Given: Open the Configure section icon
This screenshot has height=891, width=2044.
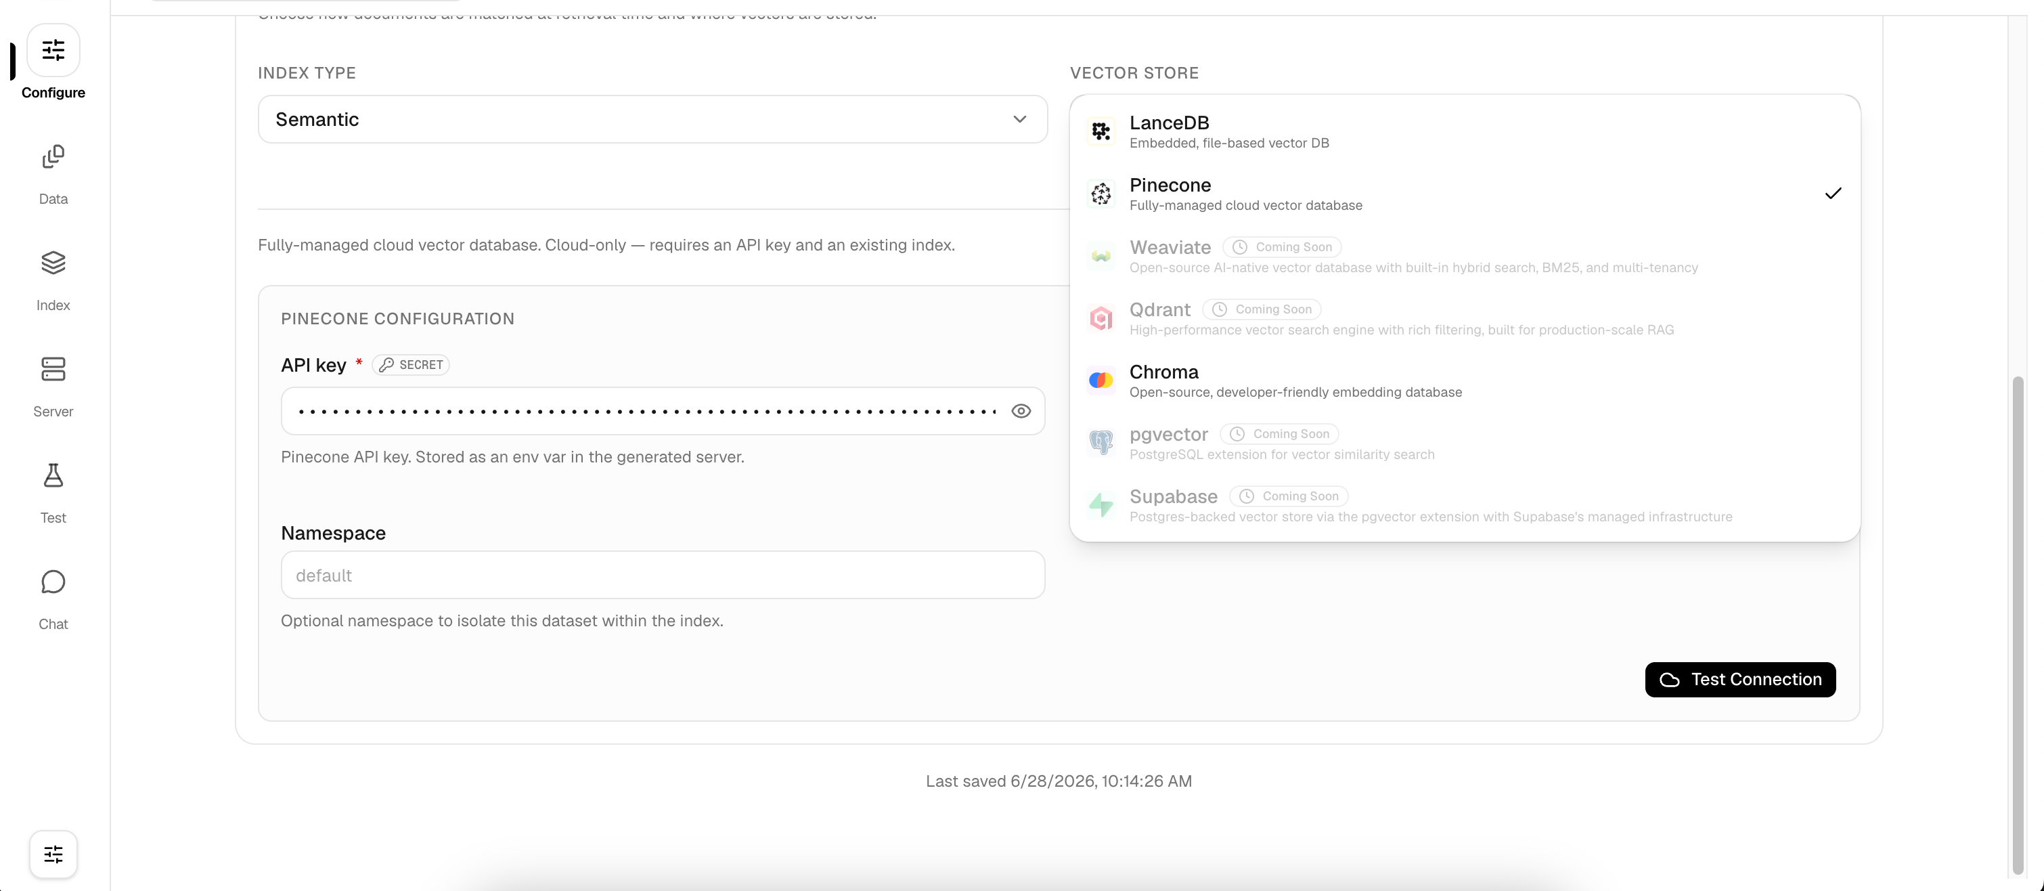Looking at the screenshot, I should point(53,51).
